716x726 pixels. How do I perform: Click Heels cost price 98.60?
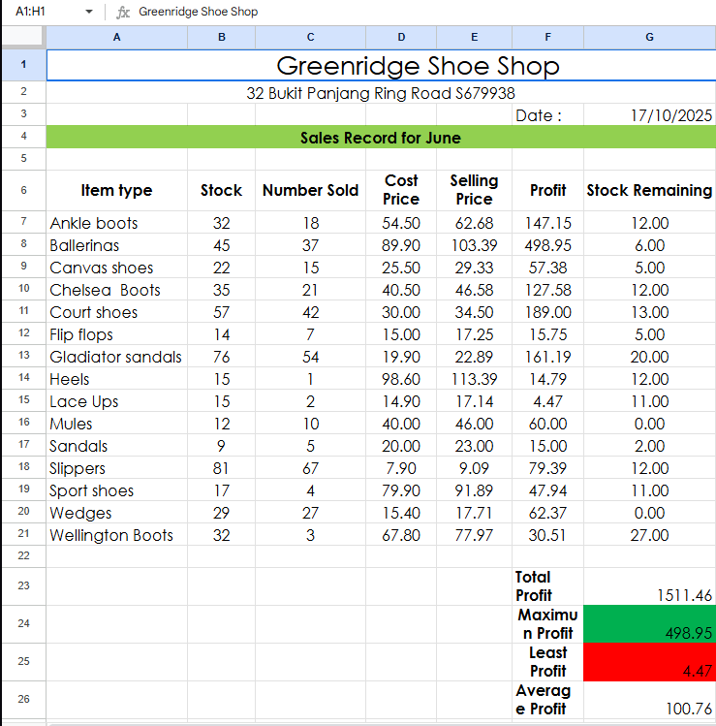(x=401, y=378)
